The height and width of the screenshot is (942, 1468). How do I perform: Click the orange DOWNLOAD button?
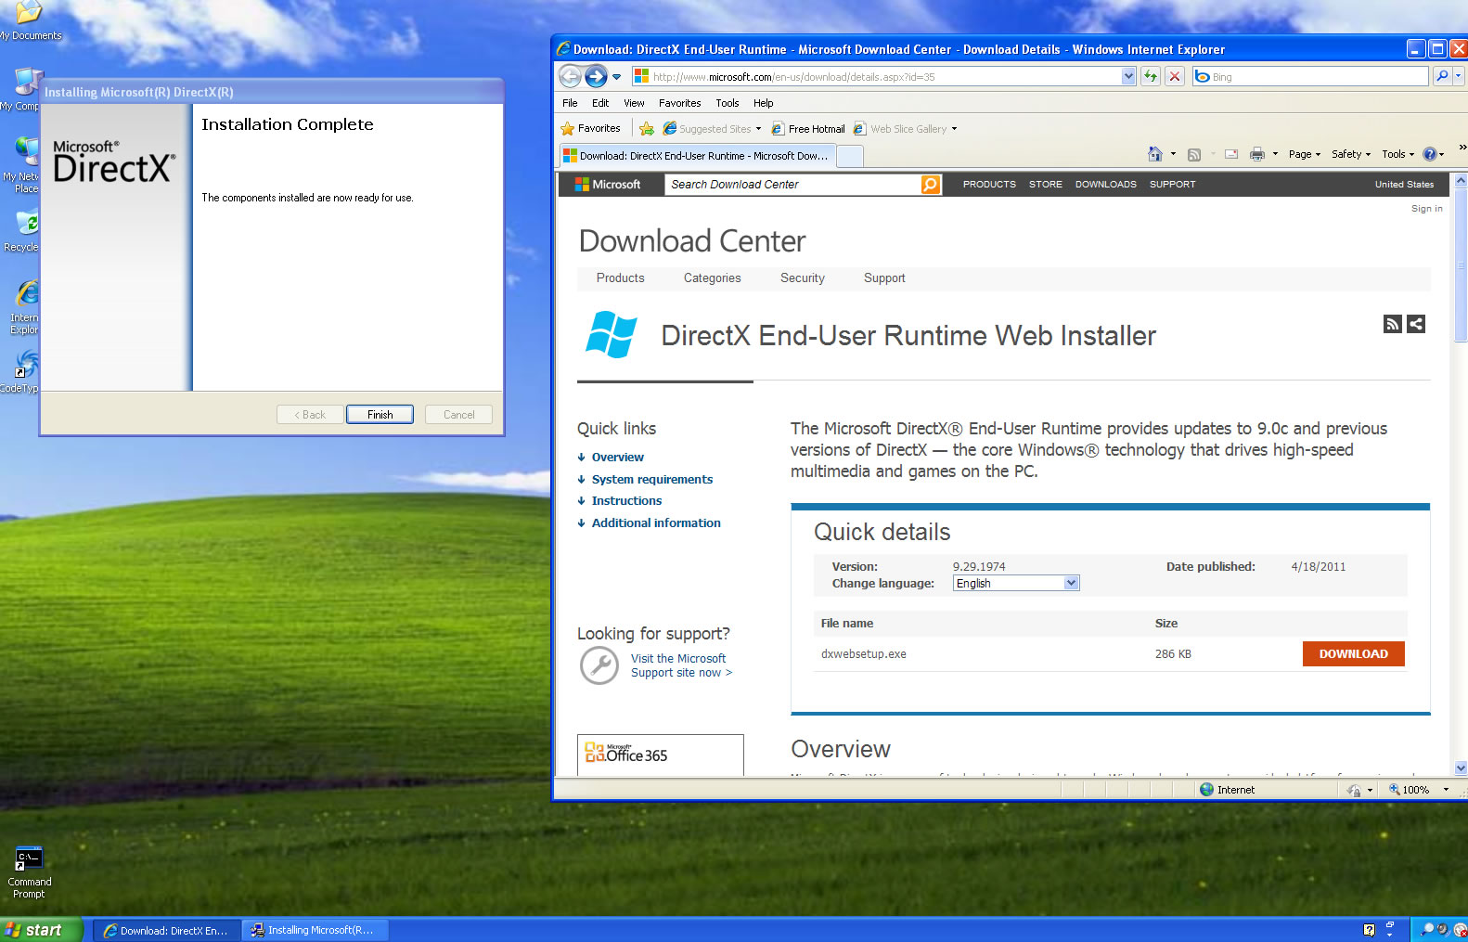pos(1353,653)
